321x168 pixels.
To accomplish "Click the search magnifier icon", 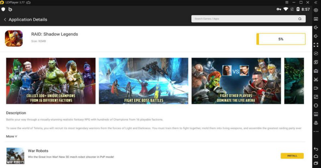I will (300, 19).
